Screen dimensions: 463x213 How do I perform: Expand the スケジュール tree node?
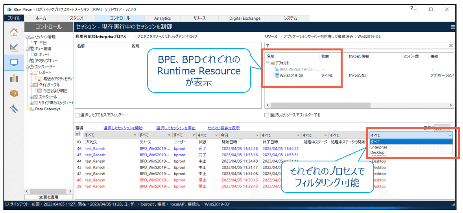pos(31,96)
